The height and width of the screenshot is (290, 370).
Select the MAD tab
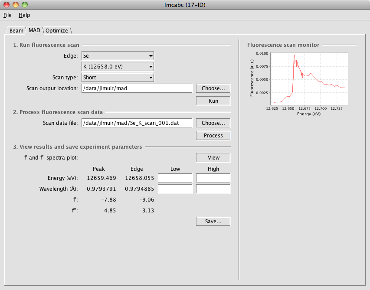click(x=34, y=30)
